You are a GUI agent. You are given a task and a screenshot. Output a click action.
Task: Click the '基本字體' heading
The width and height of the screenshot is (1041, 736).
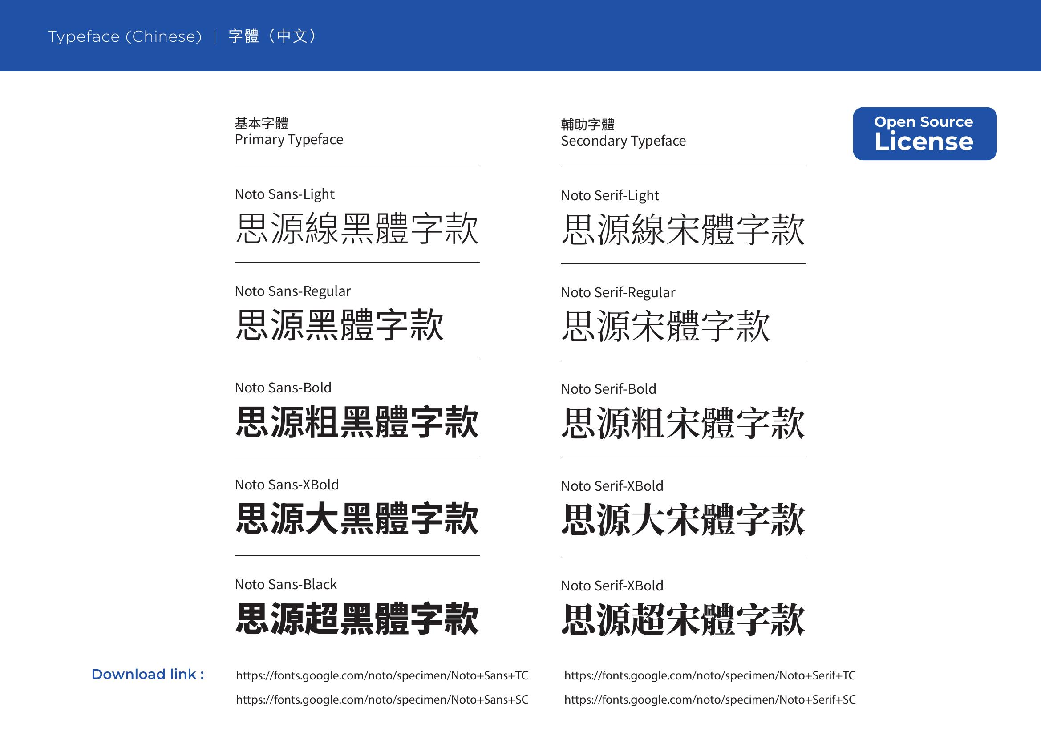tap(262, 123)
